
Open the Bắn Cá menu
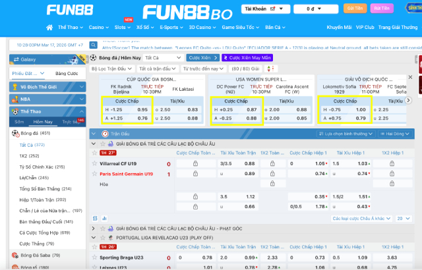tap(275, 28)
